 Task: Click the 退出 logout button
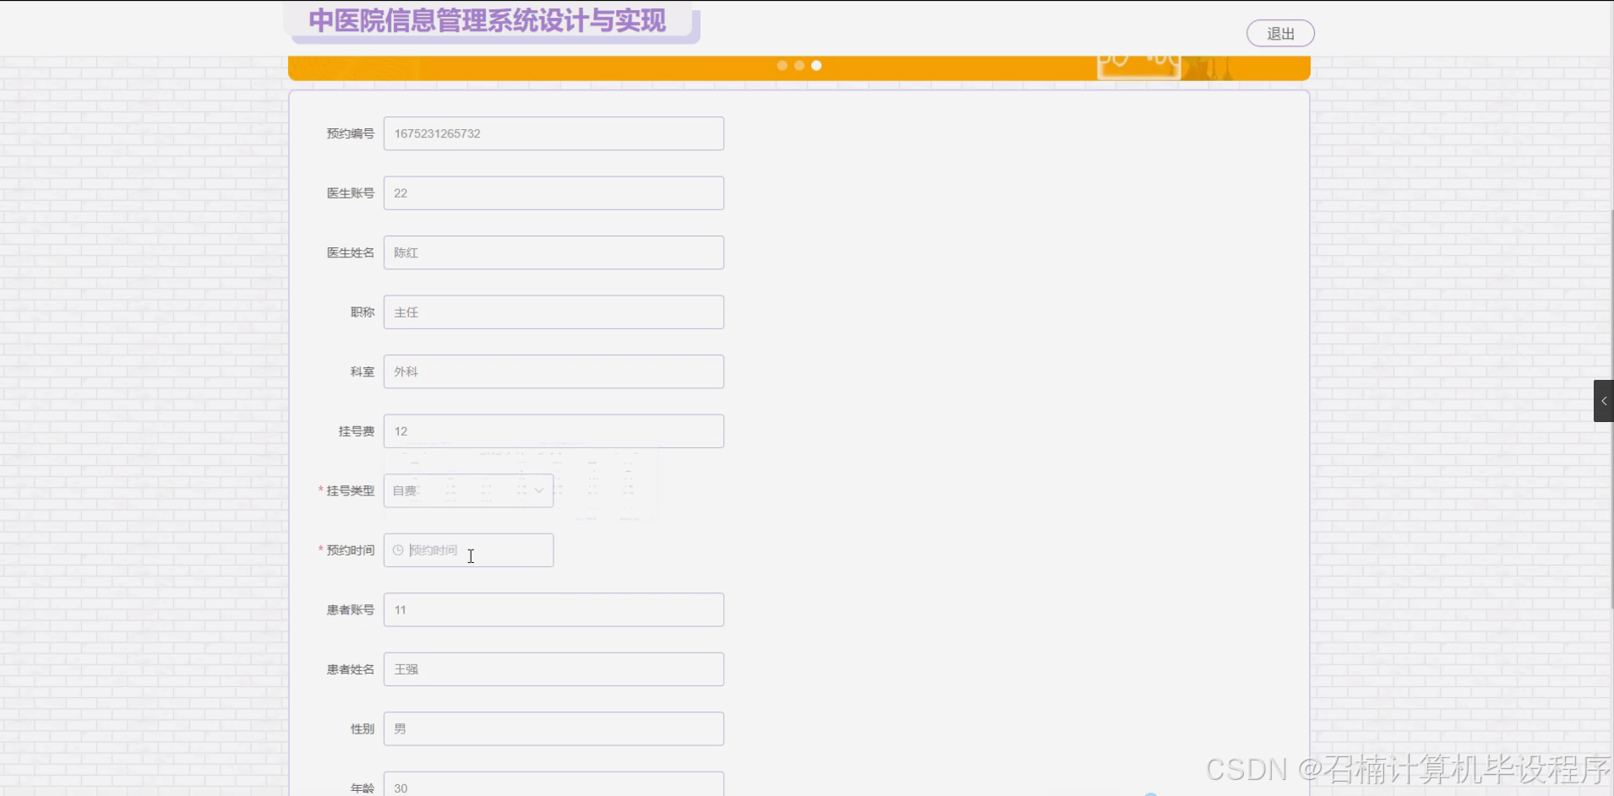pos(1280,34)
